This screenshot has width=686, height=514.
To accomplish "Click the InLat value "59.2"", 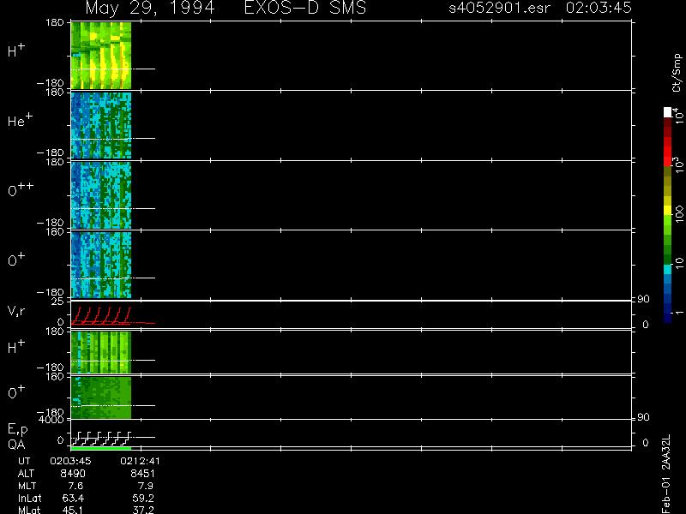I will (x=143, y=498).
